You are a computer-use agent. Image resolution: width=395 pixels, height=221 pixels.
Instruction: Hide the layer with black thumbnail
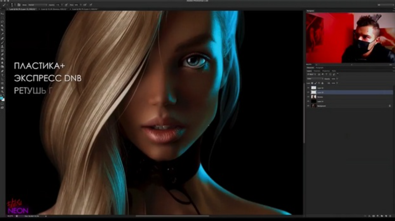[308, 101]
